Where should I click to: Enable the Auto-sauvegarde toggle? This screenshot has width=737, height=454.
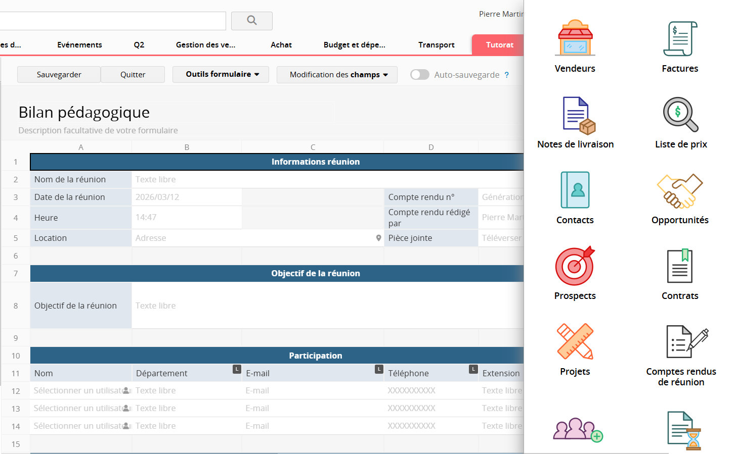[x=419, y=75]
